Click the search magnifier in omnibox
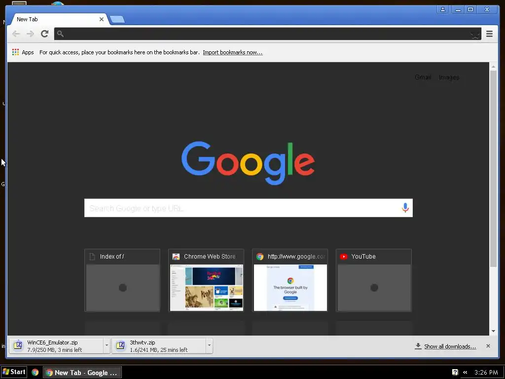Viewport: 505px width, 379px height. click(x=60, y=34)
